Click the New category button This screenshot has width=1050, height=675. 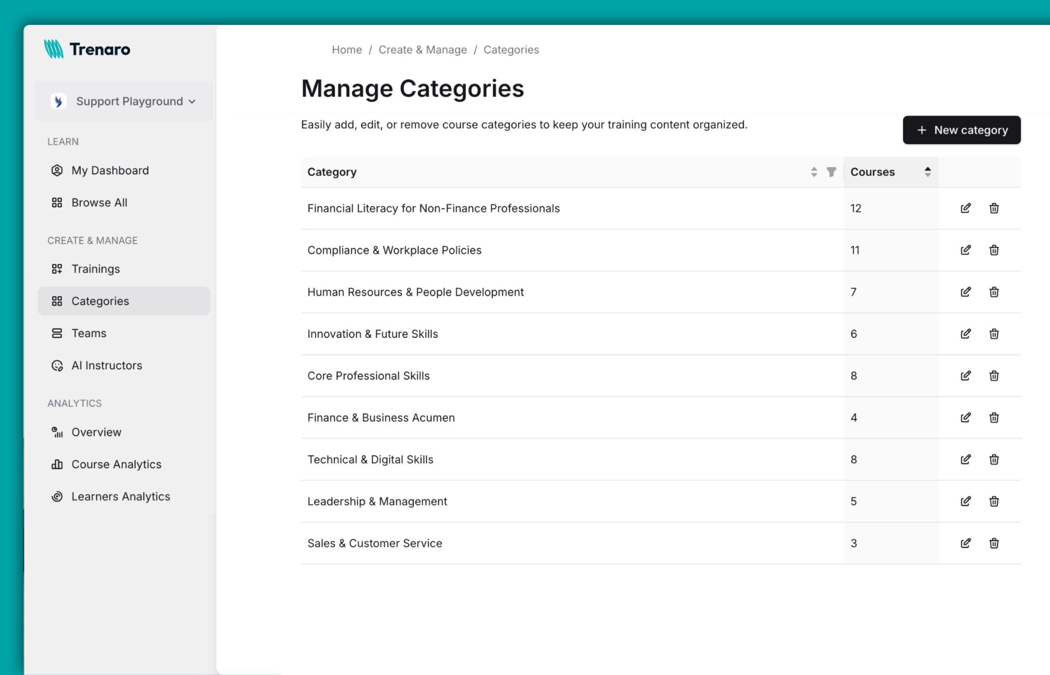pos(962,130)
